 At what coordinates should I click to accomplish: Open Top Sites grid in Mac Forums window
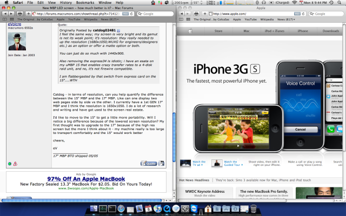[x=12, y=19]
